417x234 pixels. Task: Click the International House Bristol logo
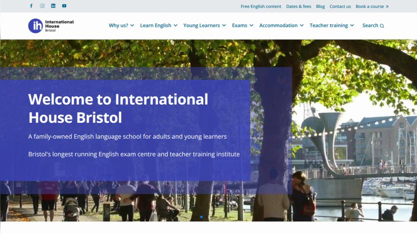click(51, 26)
